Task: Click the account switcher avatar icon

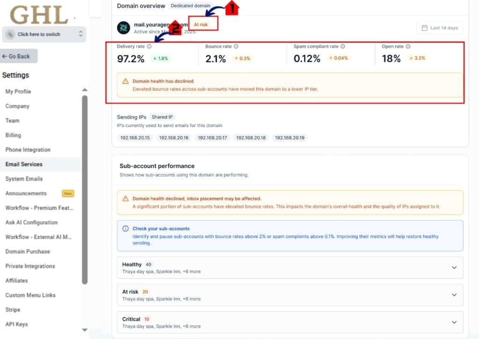Action: (10, 34)
